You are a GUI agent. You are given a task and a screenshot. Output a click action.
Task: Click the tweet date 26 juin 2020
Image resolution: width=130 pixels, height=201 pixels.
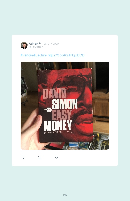[51, 44]
